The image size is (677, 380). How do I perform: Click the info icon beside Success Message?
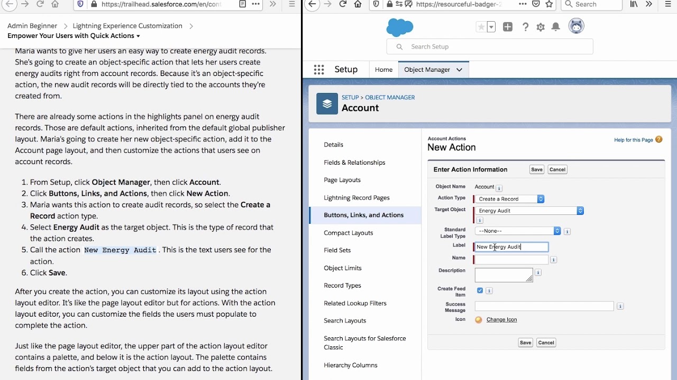pyautogui.click(x=620, y=306)
